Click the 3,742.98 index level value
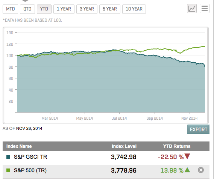This screenshot has height=179, width=214. click(124, 157)
